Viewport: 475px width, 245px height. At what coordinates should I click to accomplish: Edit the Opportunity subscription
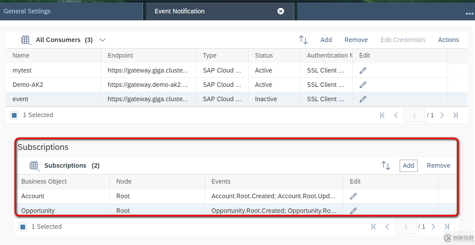tap(353, 210)
